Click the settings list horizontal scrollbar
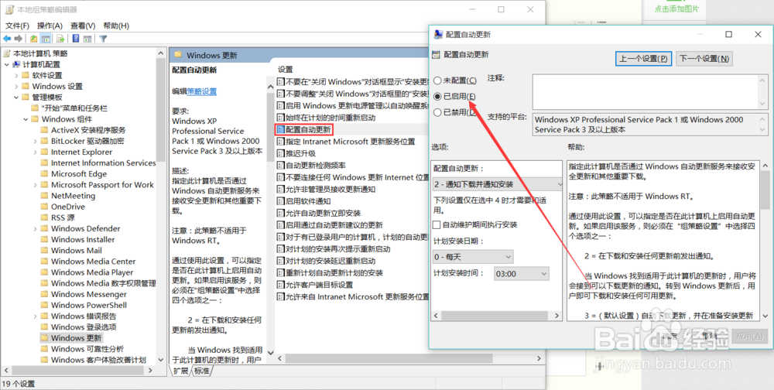Viewport: 774px width, 390px height. (408, 358)
